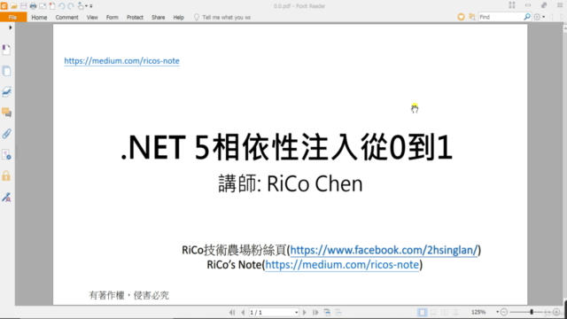Image resolution: width=567 pixels, height=319 pixels.
Task: Select Continuous Facing view mode
Action: coord(455,312)
